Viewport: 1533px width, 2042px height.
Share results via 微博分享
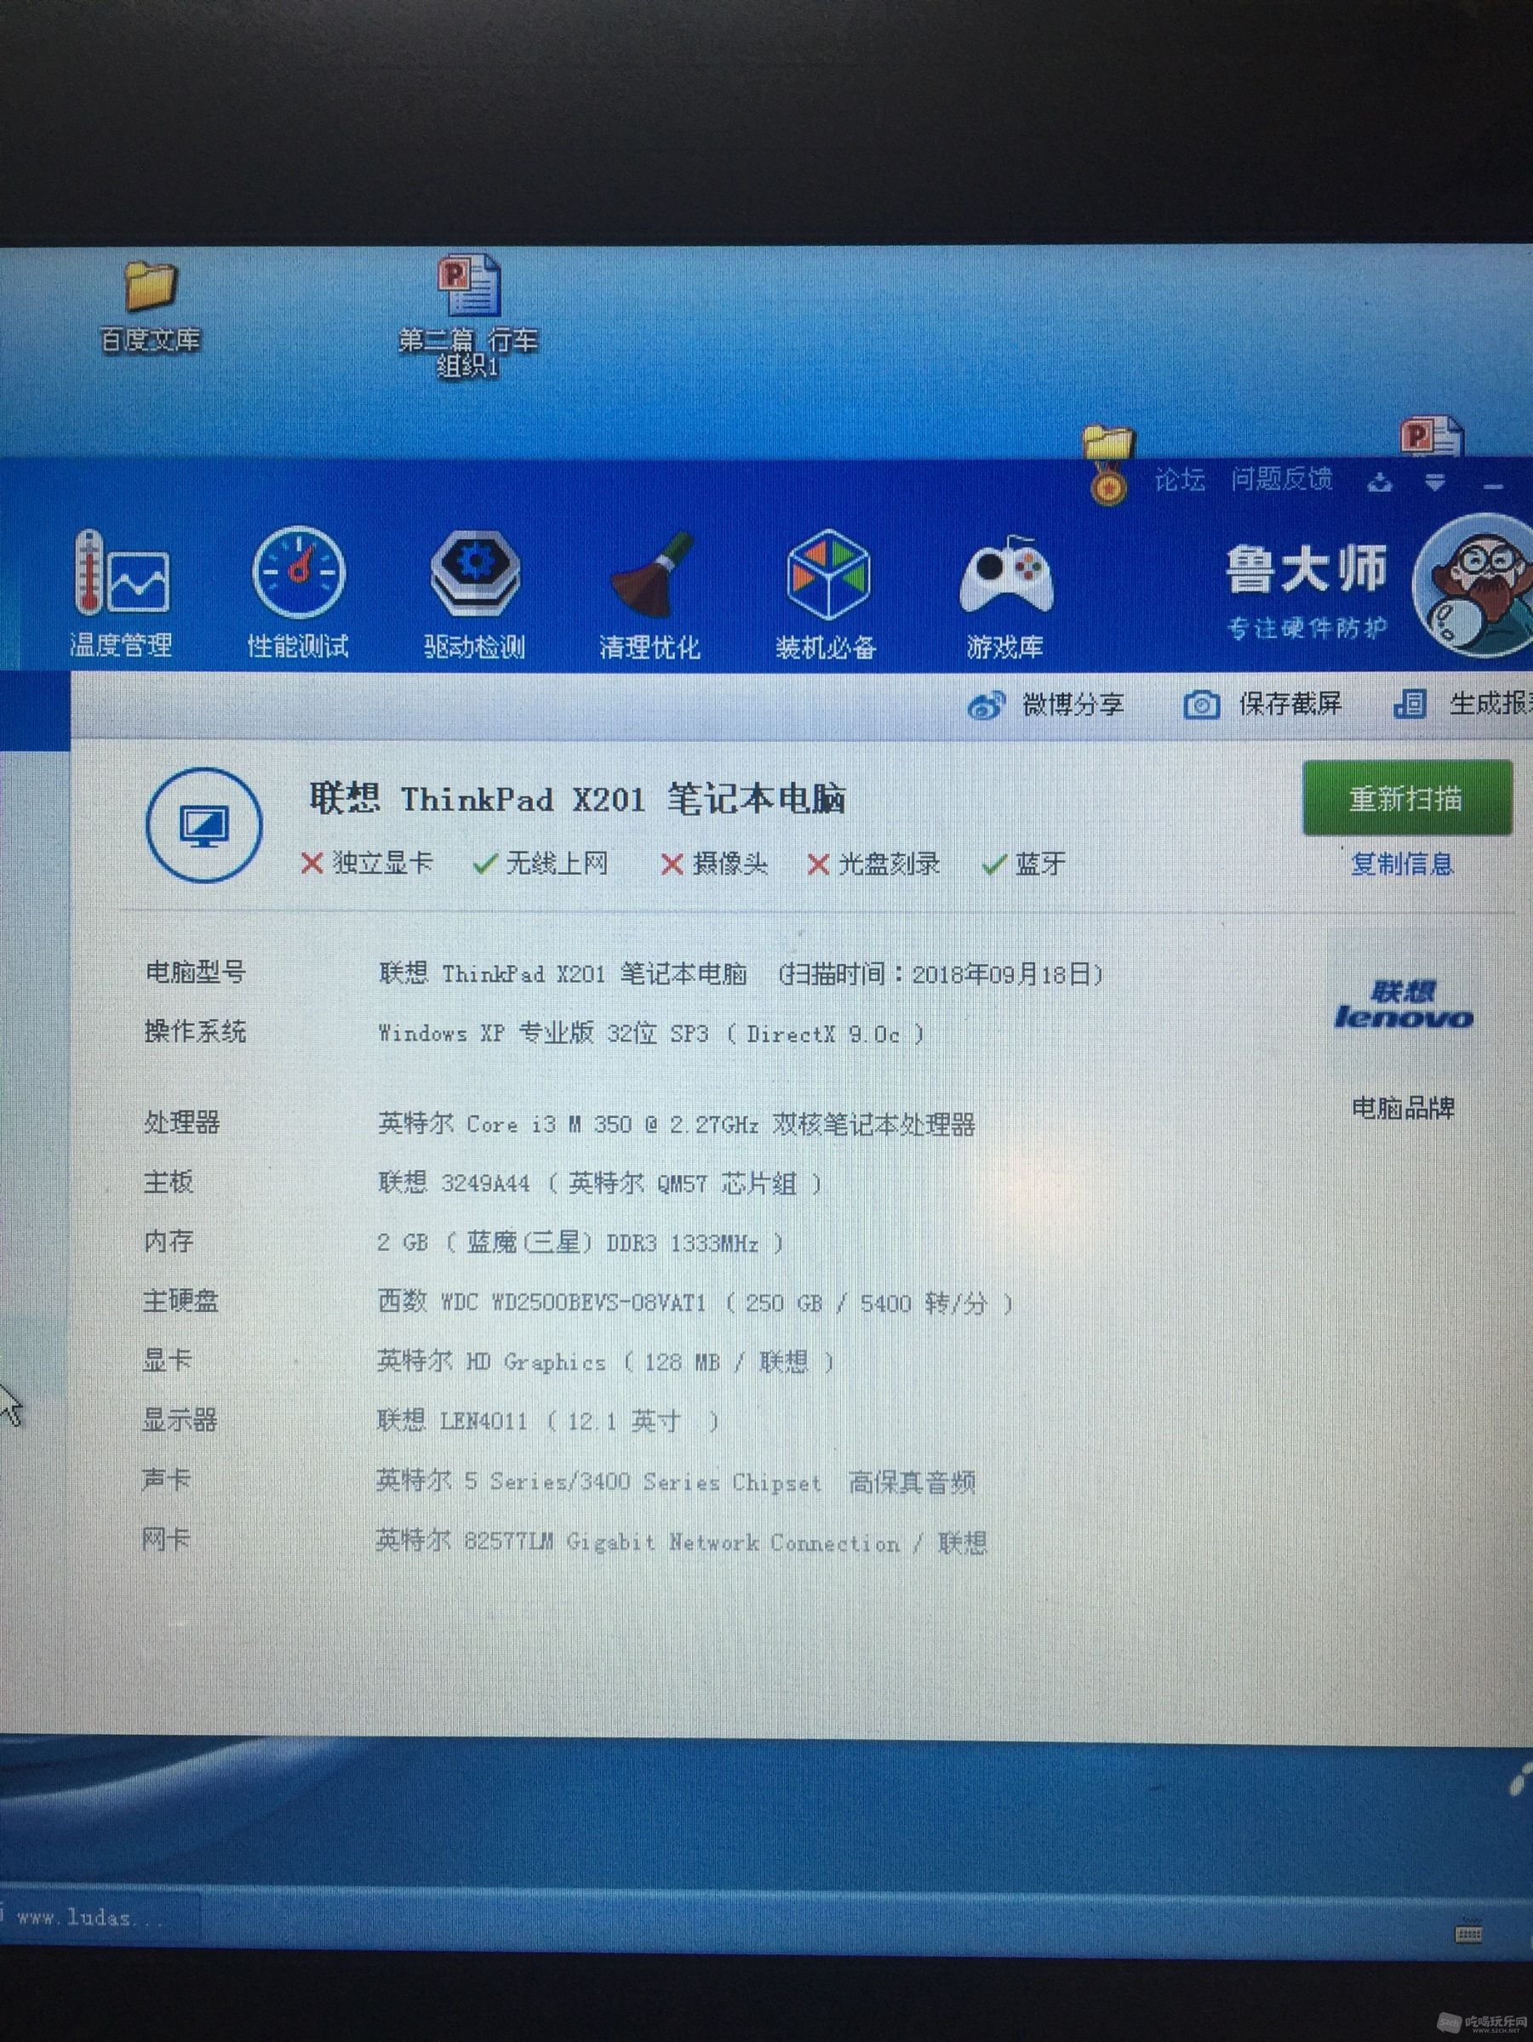[1045, 705]
